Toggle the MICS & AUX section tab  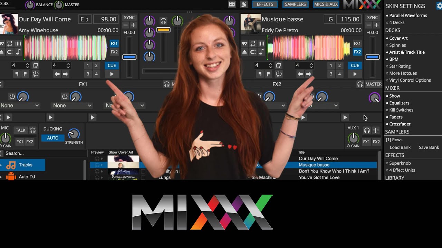pos(326,4)
